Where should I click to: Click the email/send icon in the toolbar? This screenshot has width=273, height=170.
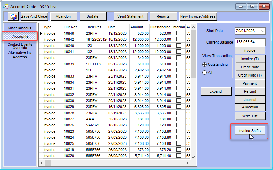coord(13,16)
